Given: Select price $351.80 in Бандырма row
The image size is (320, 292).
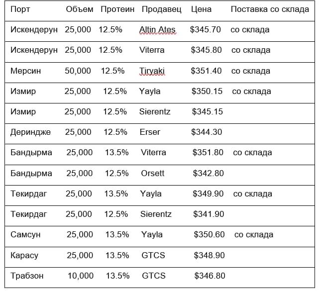Looking at the screenshot, I should coord(208,153).
